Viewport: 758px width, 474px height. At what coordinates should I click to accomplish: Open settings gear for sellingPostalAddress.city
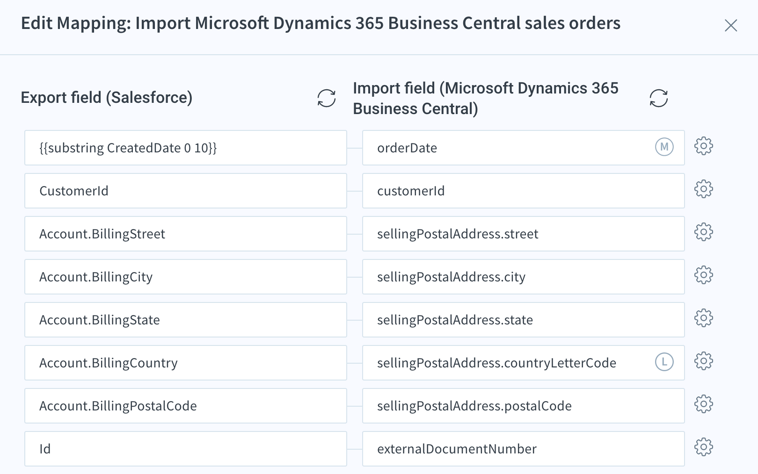click(703, 275)
